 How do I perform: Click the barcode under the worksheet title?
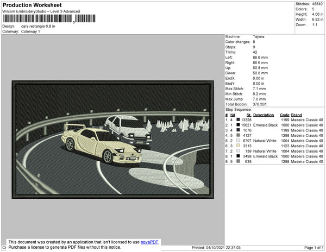(x=49, y=19)
